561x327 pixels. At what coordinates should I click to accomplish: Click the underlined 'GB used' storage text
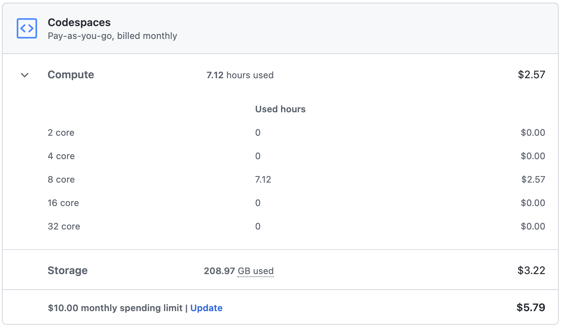click(x=256, y=271)
